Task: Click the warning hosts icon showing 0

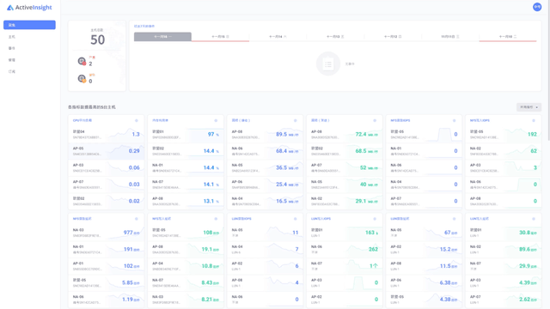Action: (82, 78)
